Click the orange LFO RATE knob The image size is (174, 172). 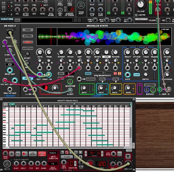click(128, 88)
